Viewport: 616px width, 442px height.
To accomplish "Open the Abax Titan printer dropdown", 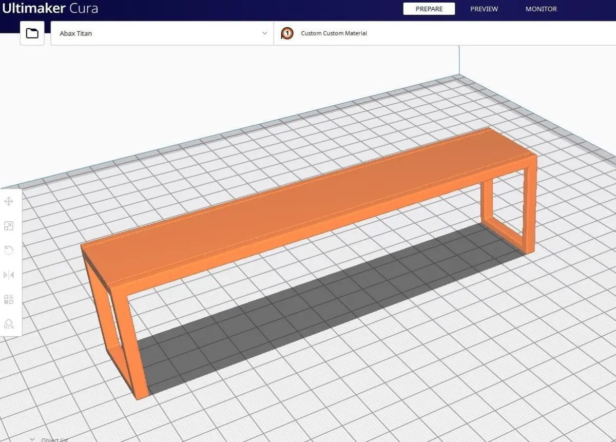I will (x=162, y=33).
